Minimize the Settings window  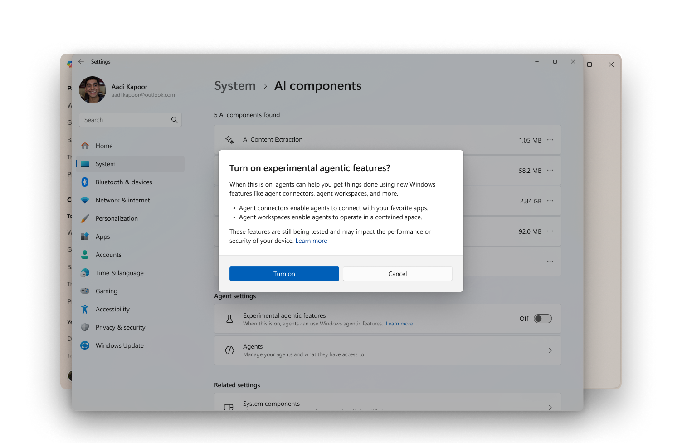[537, 62]
